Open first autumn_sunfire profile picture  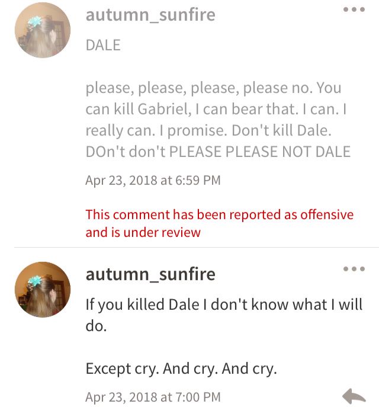coord(43,30)
